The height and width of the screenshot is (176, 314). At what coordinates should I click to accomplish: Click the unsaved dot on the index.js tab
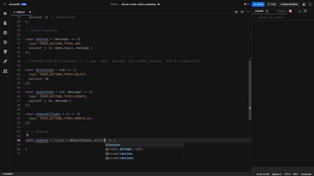[30, 12]
